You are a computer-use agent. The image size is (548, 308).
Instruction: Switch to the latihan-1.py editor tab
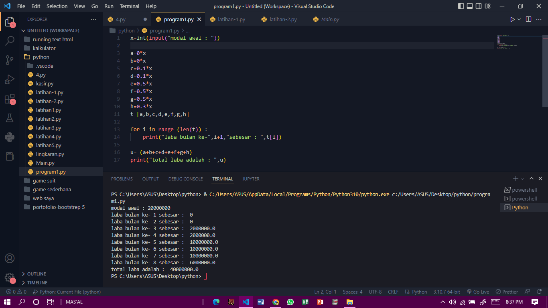click(x=231, y=19)
